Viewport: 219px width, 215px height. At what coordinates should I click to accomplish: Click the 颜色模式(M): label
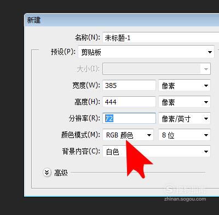point(80,135)
